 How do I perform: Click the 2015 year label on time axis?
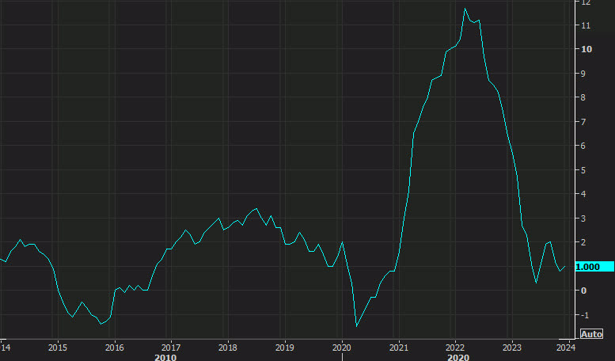(x=57, y=347)
